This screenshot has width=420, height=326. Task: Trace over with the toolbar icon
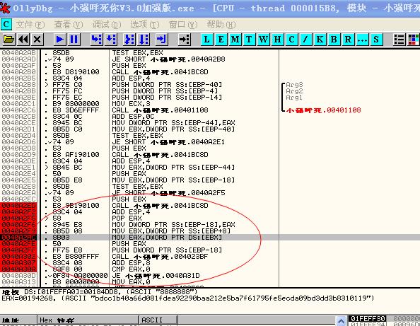144,40
